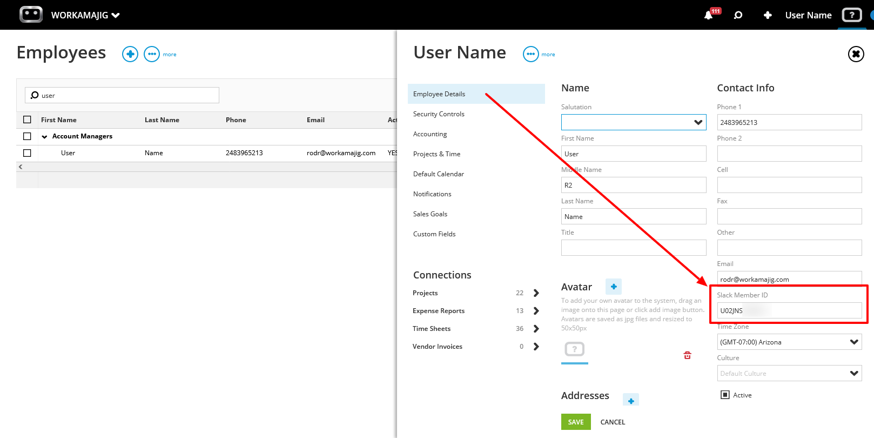Add a new employee with plus icon

click(x=130, y=54)
